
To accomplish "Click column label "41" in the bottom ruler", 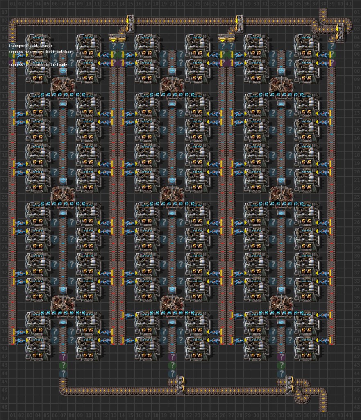I will (348, 415).
